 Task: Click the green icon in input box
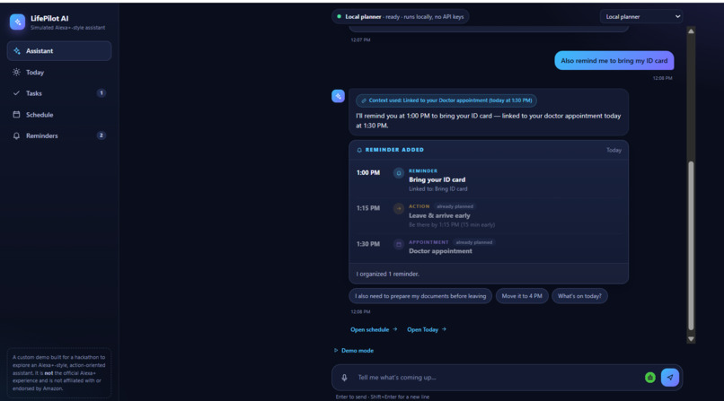pos(650,378)
